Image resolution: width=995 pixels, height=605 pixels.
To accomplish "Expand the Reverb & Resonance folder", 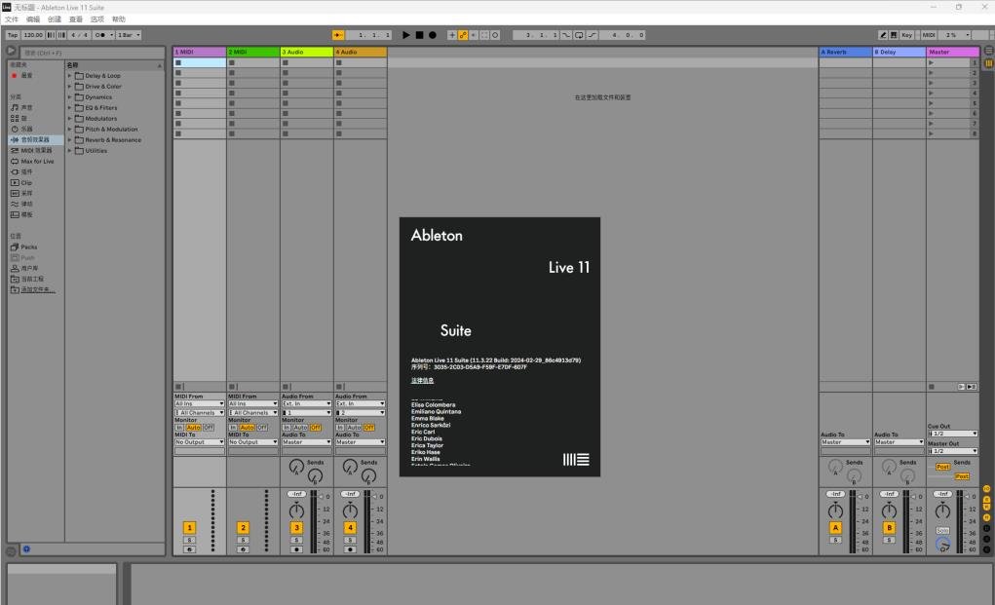I will coord(70,140).
